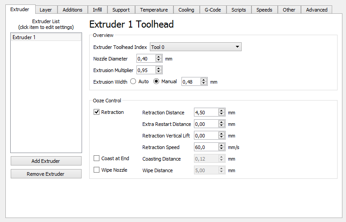346x222 pixels.
Task: Go to the Temperature tab
Action: [154, 10]
